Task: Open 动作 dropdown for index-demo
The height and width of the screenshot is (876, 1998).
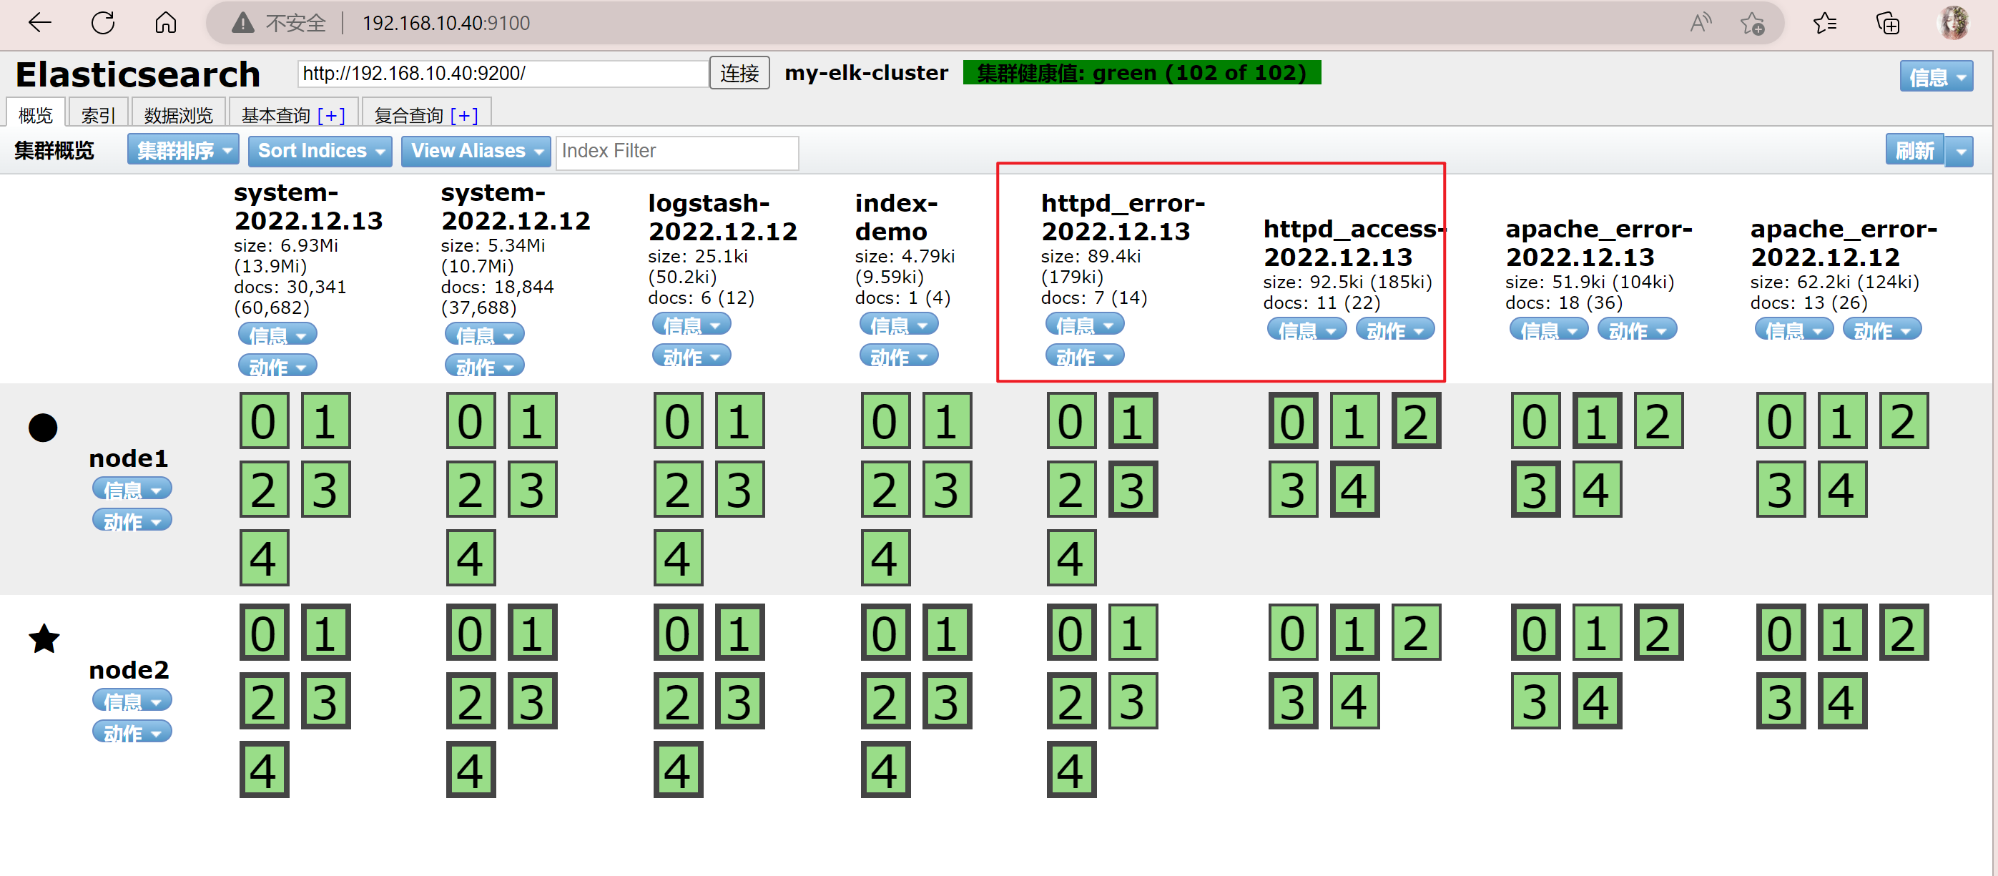Action: [899, 356]
